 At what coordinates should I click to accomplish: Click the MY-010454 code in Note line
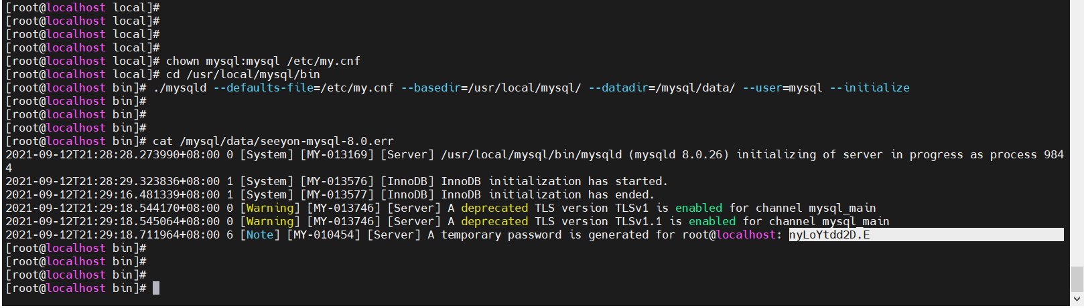(x=324, y=235)
